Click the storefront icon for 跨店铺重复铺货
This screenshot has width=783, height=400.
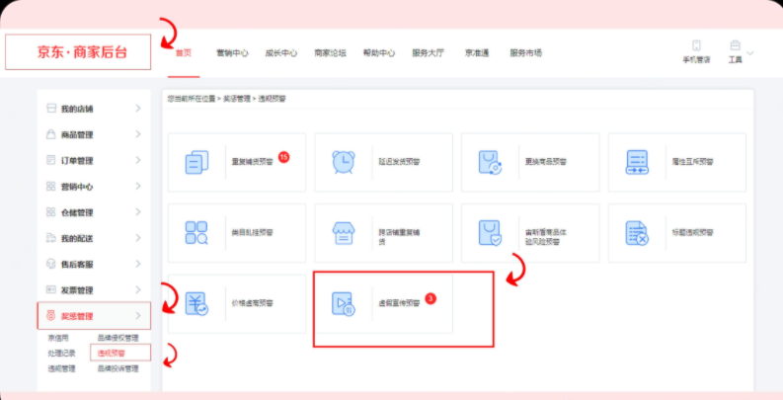(344, 233)
